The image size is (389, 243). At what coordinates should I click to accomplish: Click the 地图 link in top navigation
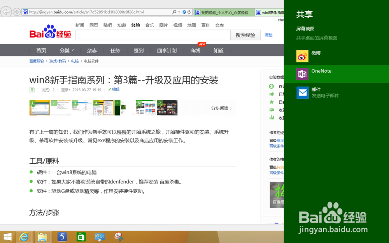pos(191,25)
